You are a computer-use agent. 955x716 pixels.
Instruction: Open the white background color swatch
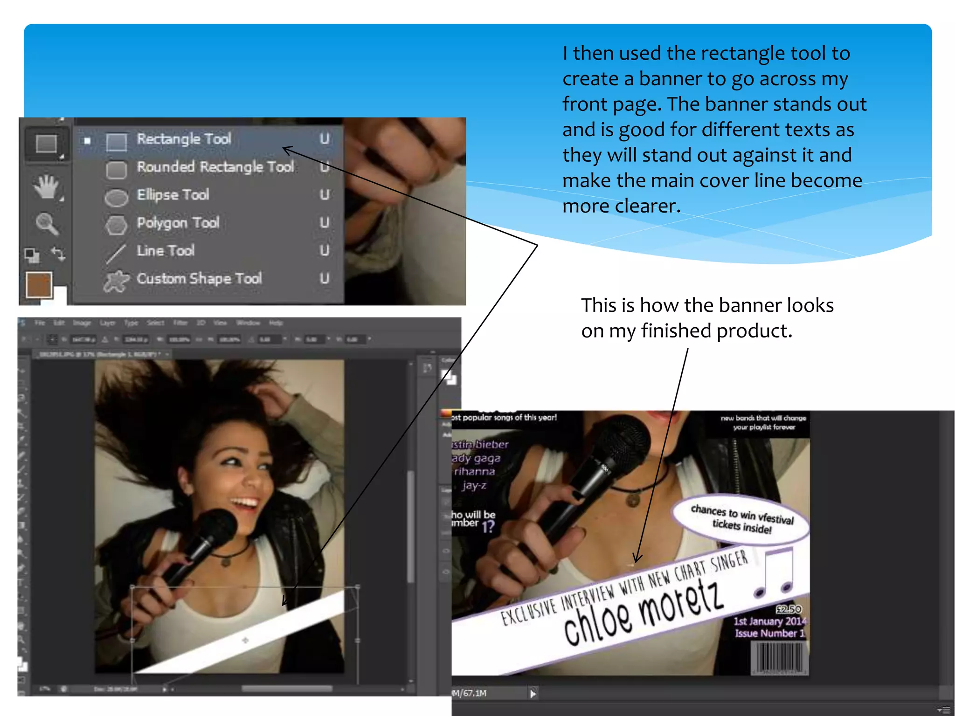point(61,296)
